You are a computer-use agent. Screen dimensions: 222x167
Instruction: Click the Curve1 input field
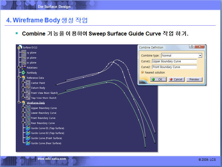(x=174, y=61)
